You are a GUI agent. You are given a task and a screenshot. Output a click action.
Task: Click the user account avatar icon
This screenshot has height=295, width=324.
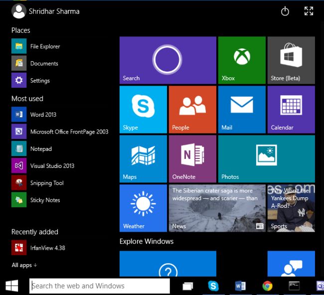[x=19, y=11]
